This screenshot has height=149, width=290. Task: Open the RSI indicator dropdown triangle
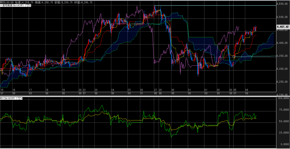coord(19,98)
